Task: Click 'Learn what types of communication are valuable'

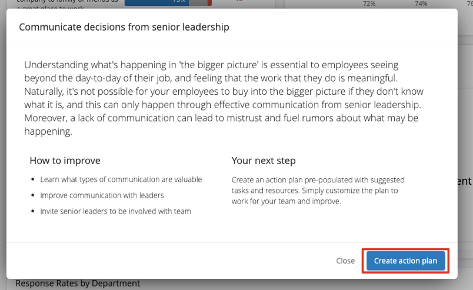Action: [x=121, y=179]
